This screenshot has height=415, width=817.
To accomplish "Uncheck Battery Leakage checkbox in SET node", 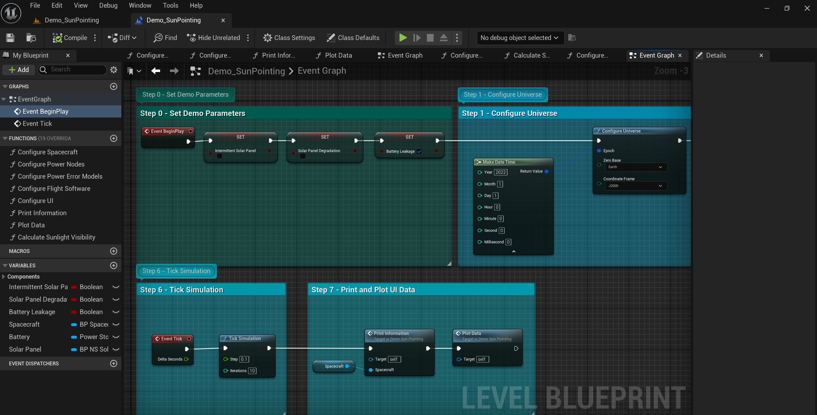I will pos(419,151).
